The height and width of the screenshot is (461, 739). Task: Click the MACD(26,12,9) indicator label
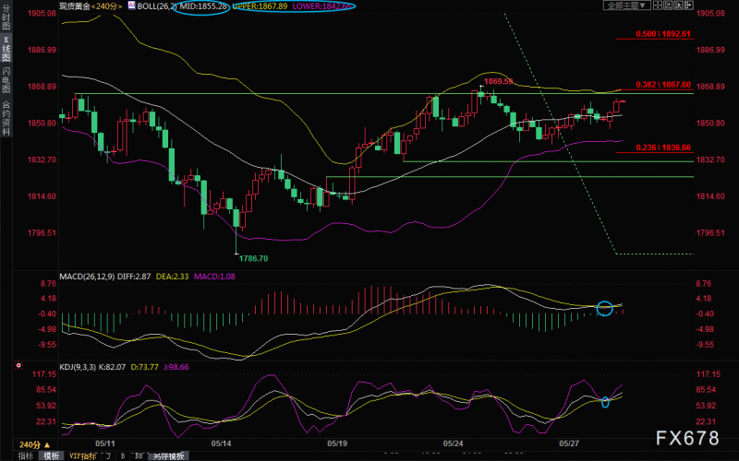pyautogui.click(x=87, y=276)
